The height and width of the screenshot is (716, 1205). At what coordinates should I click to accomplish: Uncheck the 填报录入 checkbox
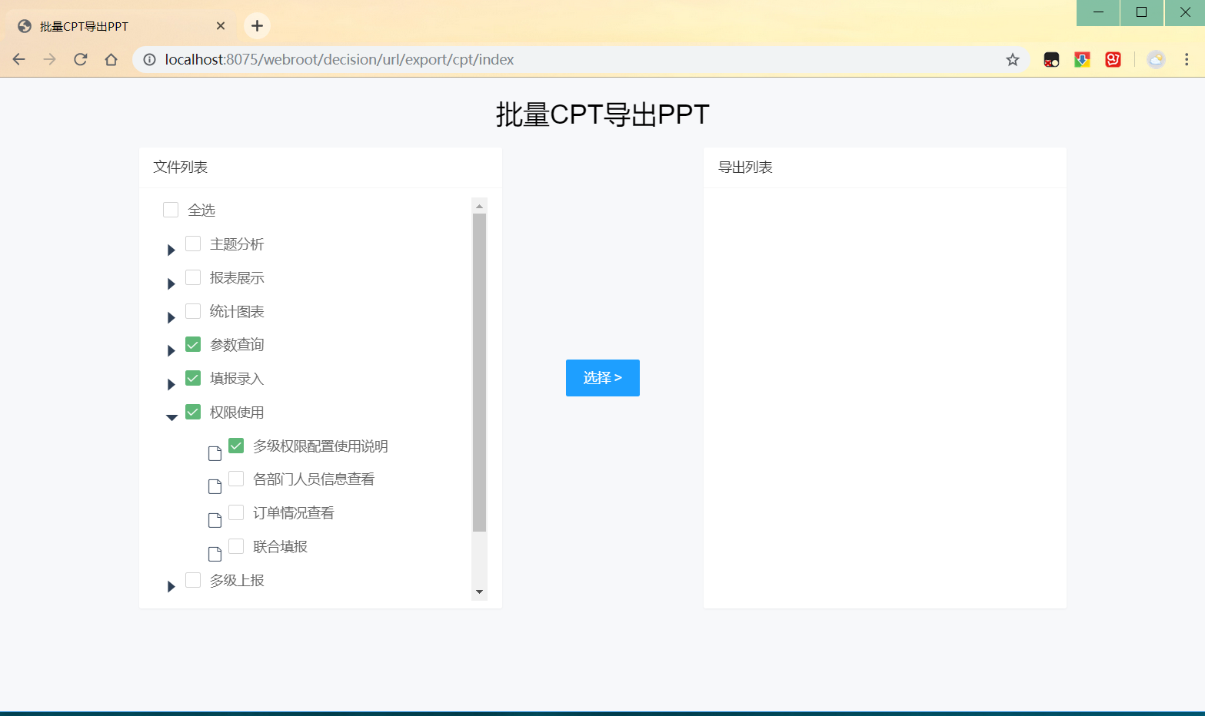pos(193,378)
